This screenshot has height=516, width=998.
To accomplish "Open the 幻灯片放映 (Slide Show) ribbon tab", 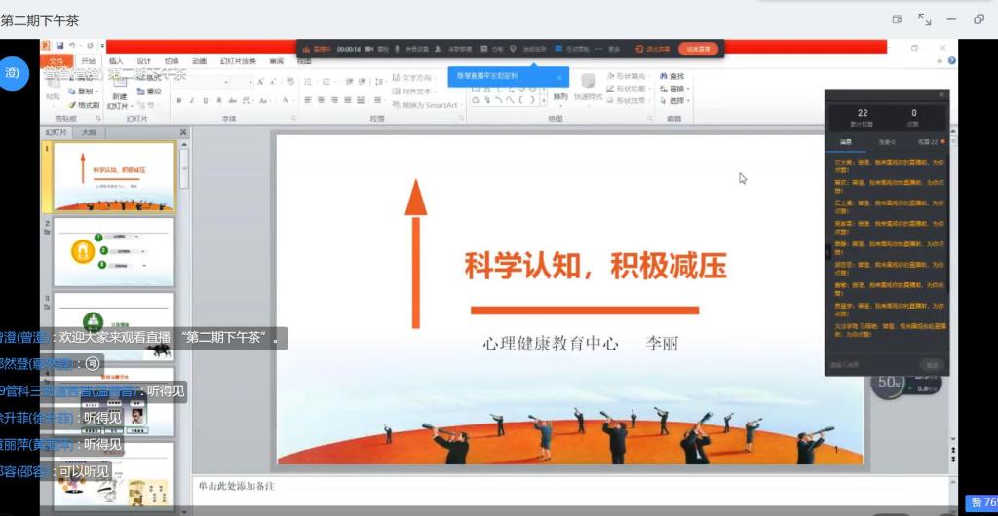I will [x=238, y=61].
